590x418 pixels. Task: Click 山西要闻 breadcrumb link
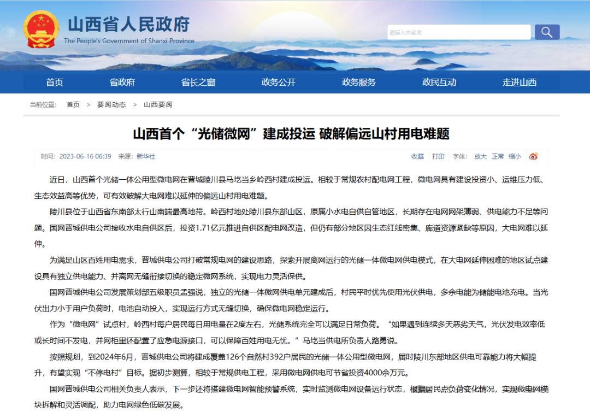point(158,104)
